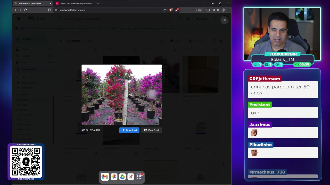The image size is (330, 185).
Task: Open View Email for this attachment
Action: (x=152, y=130)
